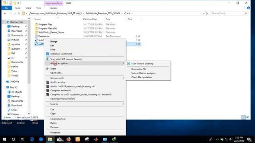Choose Scan without cleaning
Screen dimensions: 255x143
pos(142,64)
